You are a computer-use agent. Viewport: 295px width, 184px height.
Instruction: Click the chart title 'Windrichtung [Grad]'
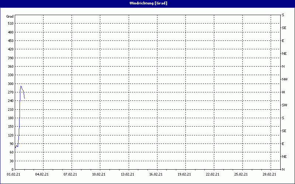[147, 3]
